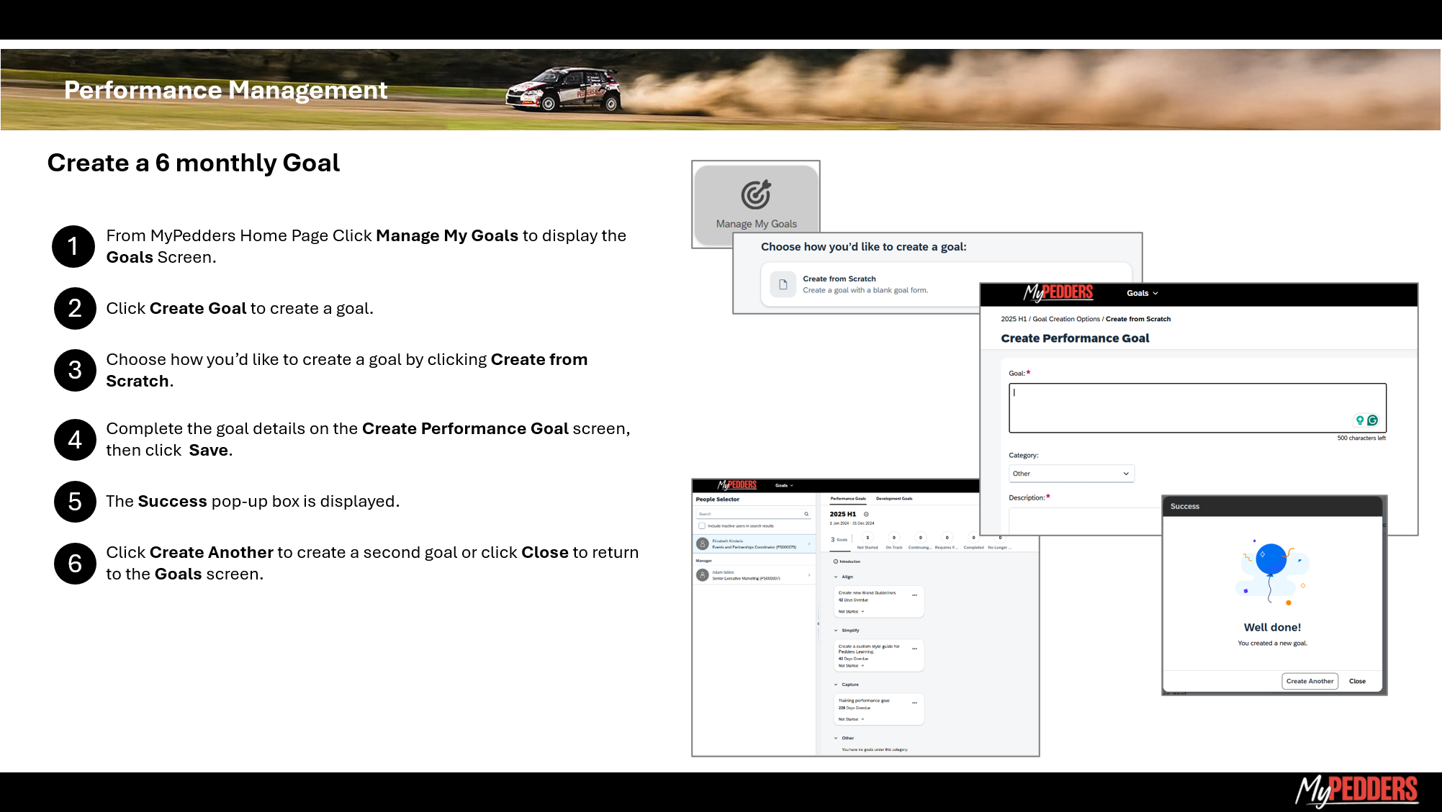This screenshot has height=812, width=1442.
Task: Tick Include inactive users in search results
Action: [x=702, y=526]
